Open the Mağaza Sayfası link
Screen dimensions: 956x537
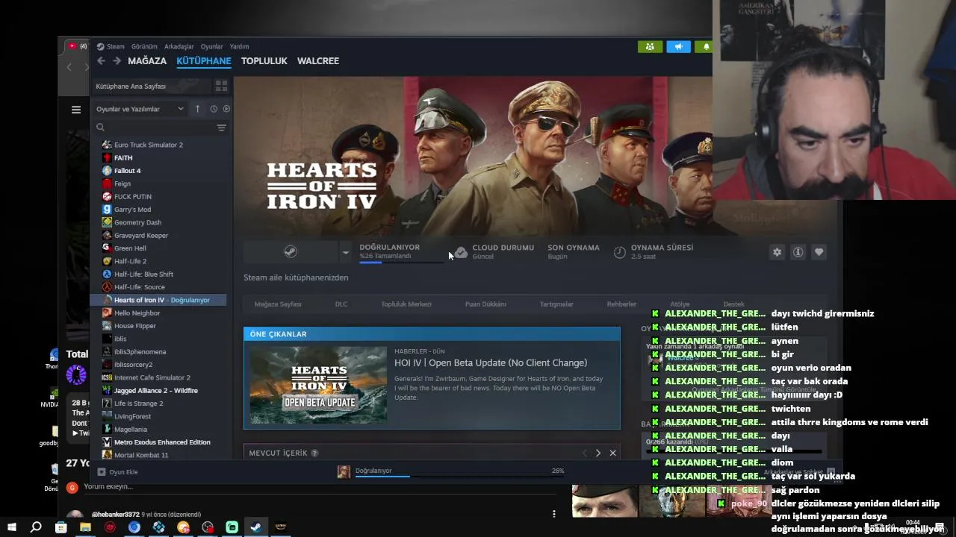(x=278, y=304)
